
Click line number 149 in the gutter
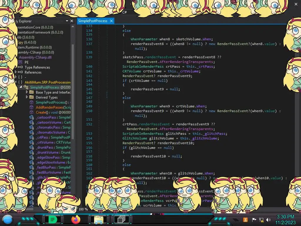[x=89, y=106]
